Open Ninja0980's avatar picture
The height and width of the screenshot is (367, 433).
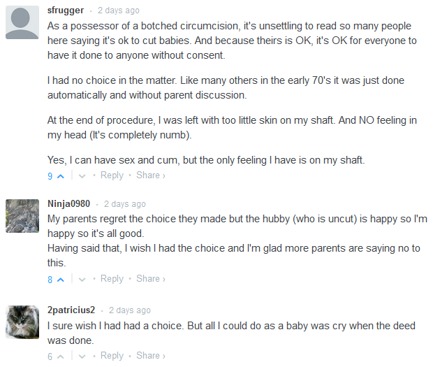22,216
